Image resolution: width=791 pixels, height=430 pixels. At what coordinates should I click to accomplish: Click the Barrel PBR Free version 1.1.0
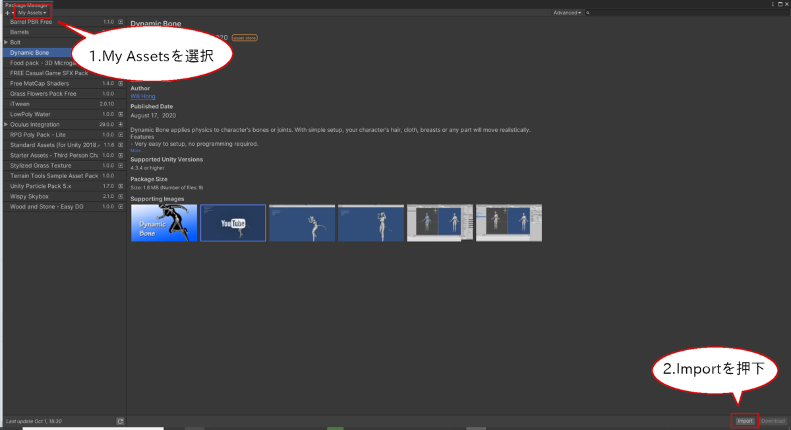coord(108,22)
